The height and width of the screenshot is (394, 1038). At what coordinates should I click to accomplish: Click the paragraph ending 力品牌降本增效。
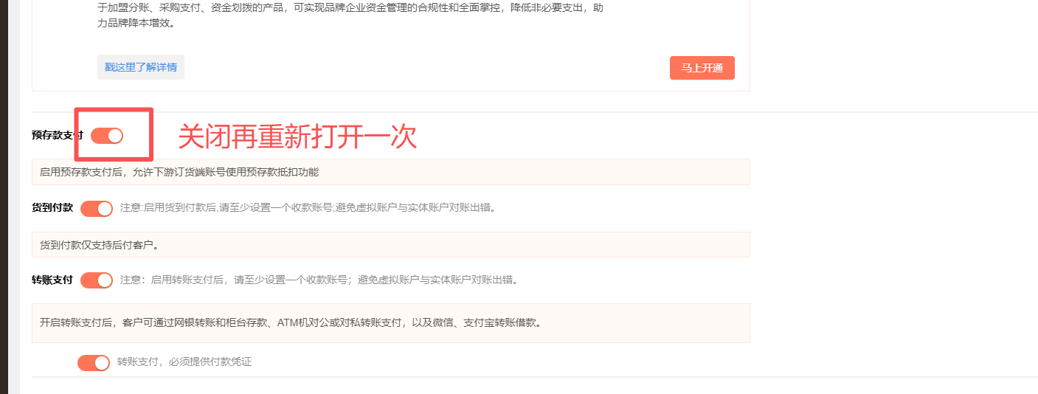(350, 15)
